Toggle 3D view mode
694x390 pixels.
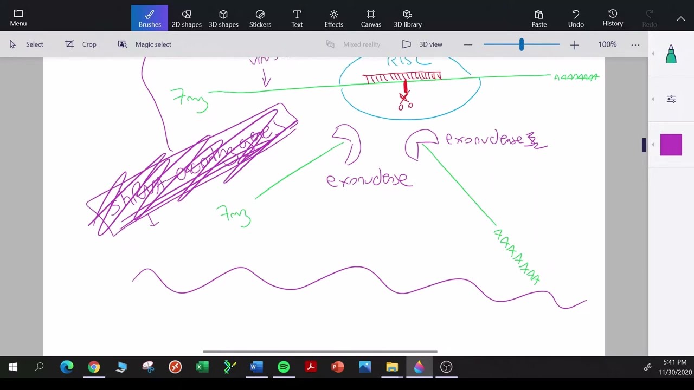pos(422,44)
